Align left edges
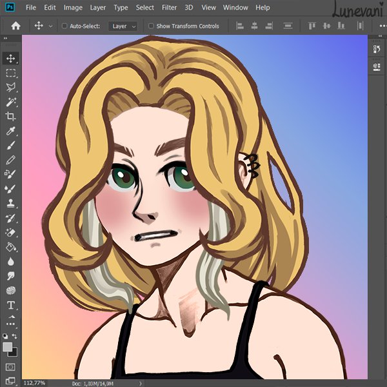This screenshot has width=387, height=387. coord(240,26)
